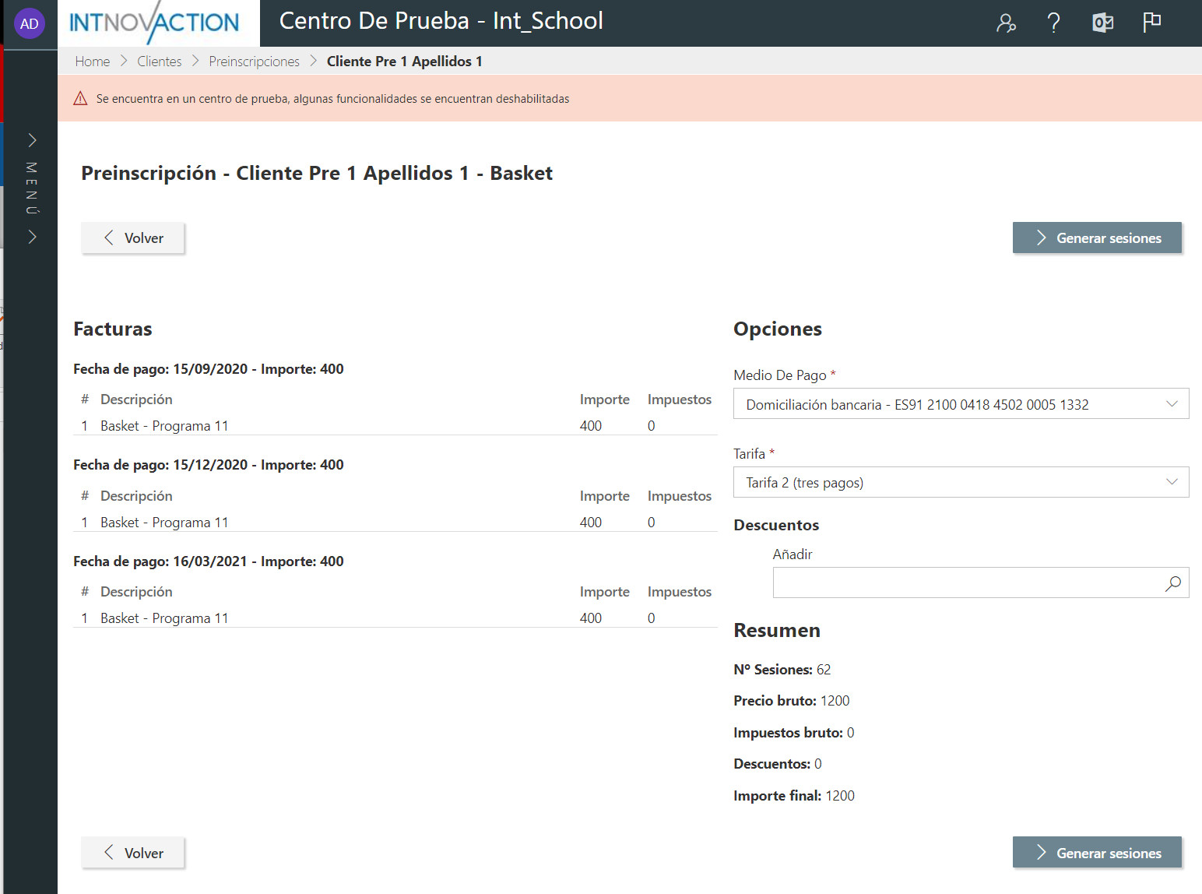1202x894 pixels.
Task: Select Basket - Programa 11 row under 16/03/2021
Action: pos(395,618)
